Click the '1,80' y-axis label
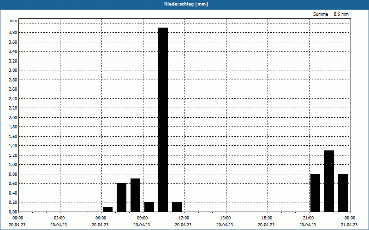Screen dimensions: 369x230 click(13, 127)
